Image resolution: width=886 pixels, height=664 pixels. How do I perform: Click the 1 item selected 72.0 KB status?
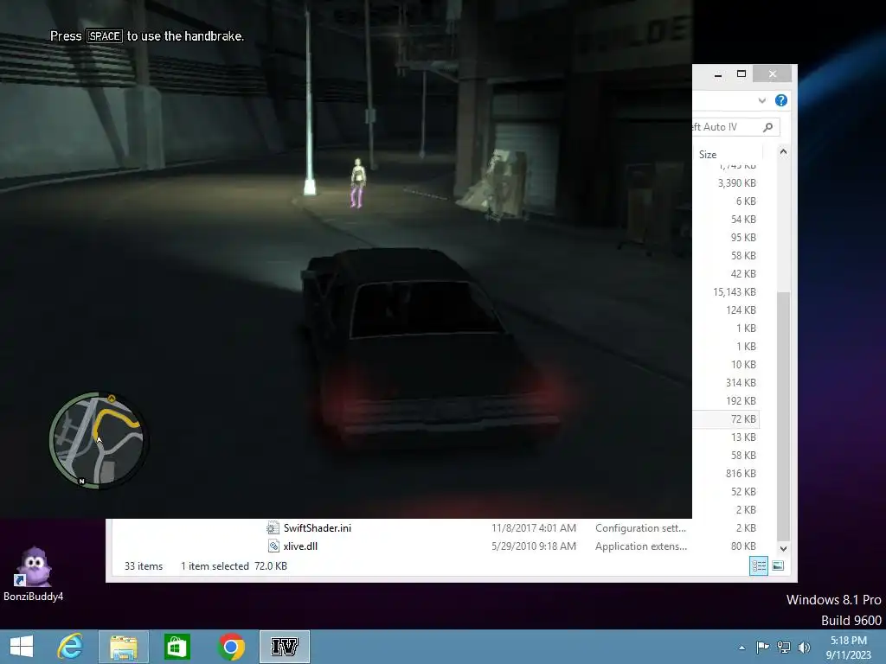point(234,565)
